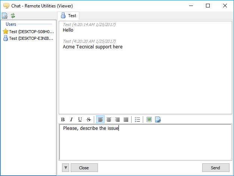Open dropdown arrow beside Close button

65,168
